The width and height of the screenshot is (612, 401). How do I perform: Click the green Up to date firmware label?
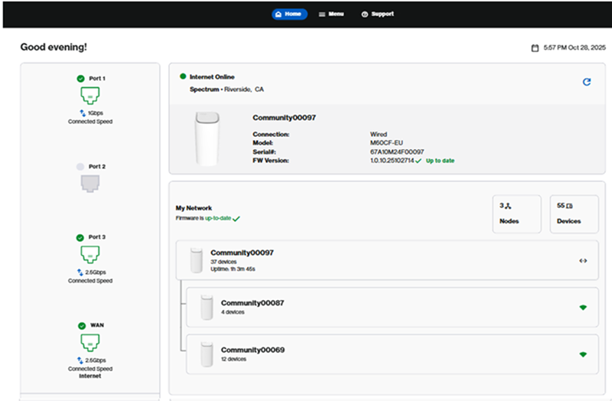click(440, 161)
